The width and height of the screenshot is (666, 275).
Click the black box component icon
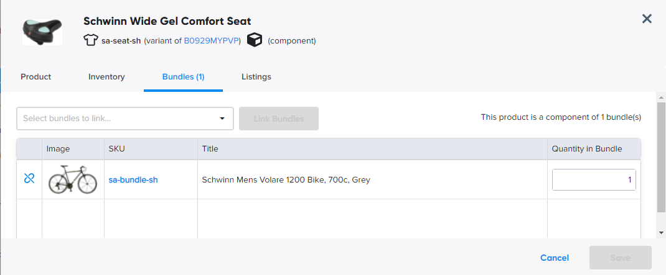point(255,40)
